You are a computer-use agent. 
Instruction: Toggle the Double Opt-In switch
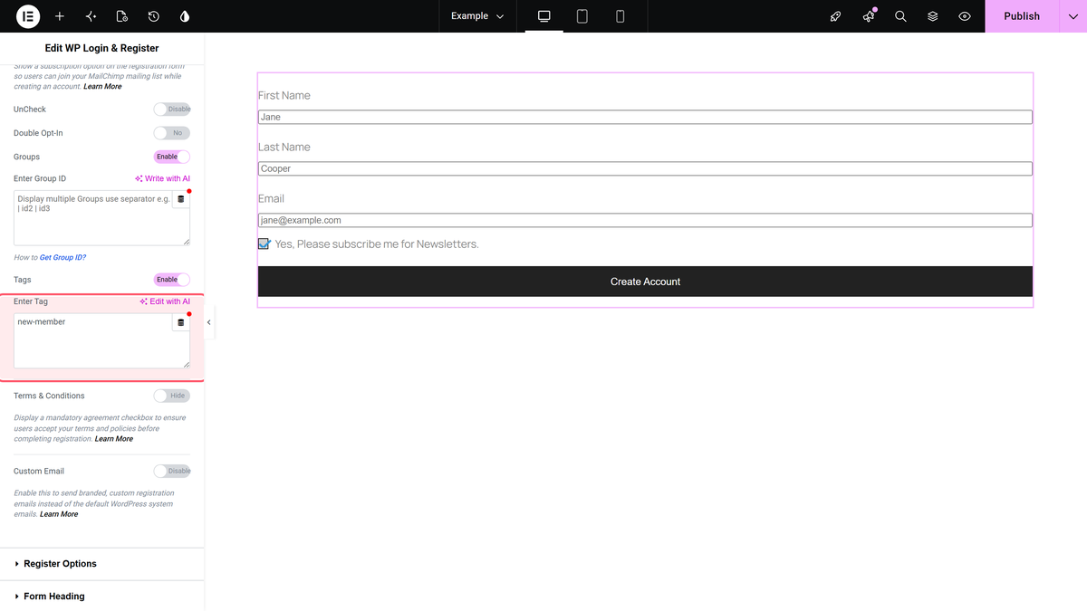pyautogui.click(x=172, y=133)
